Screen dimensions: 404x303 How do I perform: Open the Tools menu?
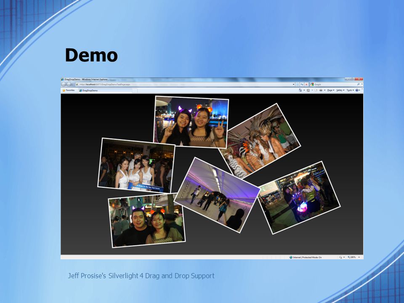click(350, 90)
